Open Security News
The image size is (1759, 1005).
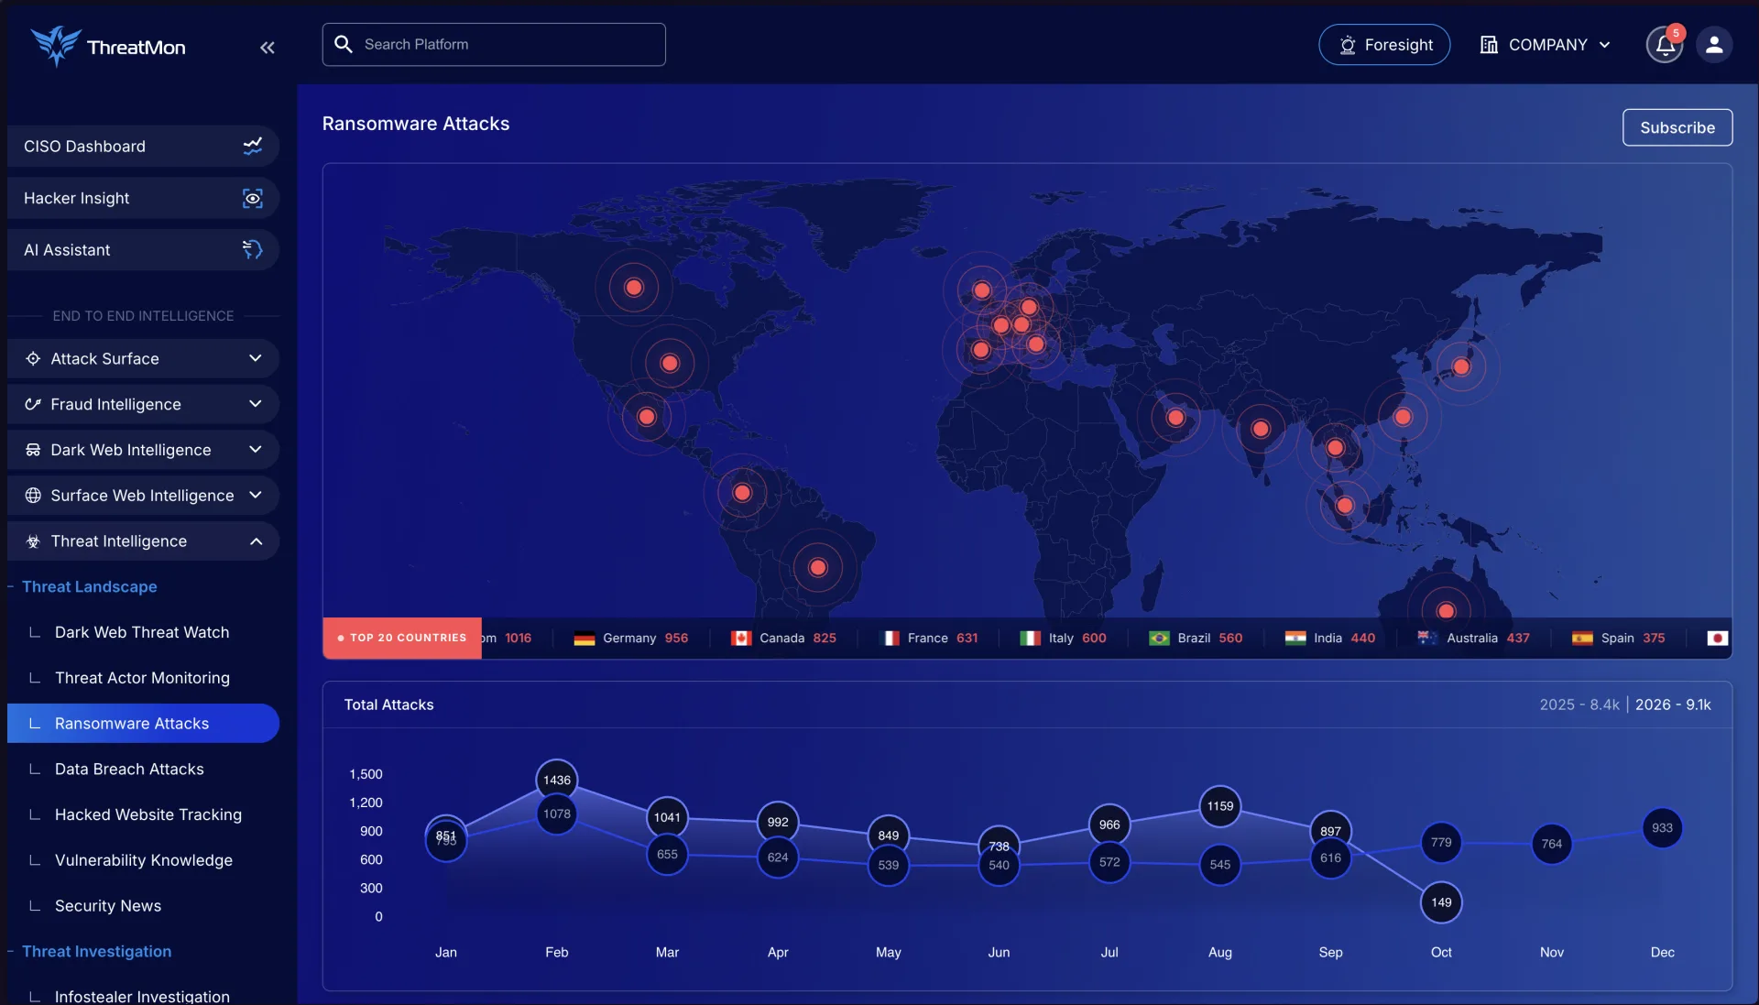pos(108,905)
